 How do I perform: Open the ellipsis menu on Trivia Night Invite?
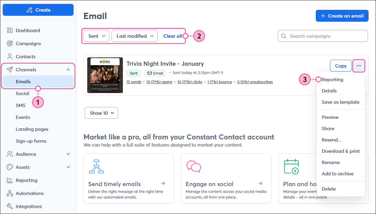tap(358, 66)
